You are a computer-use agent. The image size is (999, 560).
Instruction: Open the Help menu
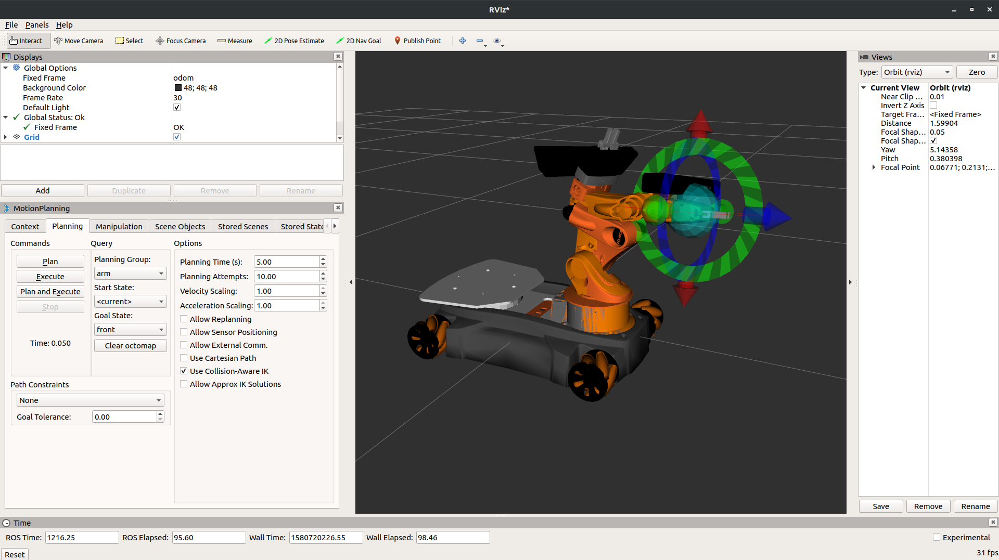click(65, 24)
